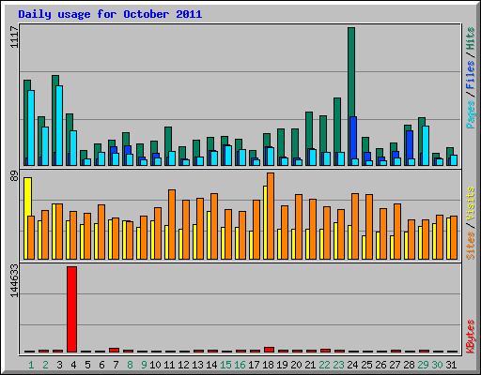Click day number 11 on the x-axis
This screenshot has height=375, width=481.
coord(169,365)
